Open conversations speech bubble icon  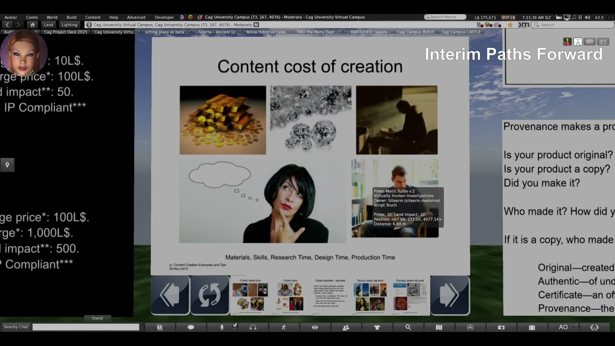pyautogui.click(x=191, y=327)
